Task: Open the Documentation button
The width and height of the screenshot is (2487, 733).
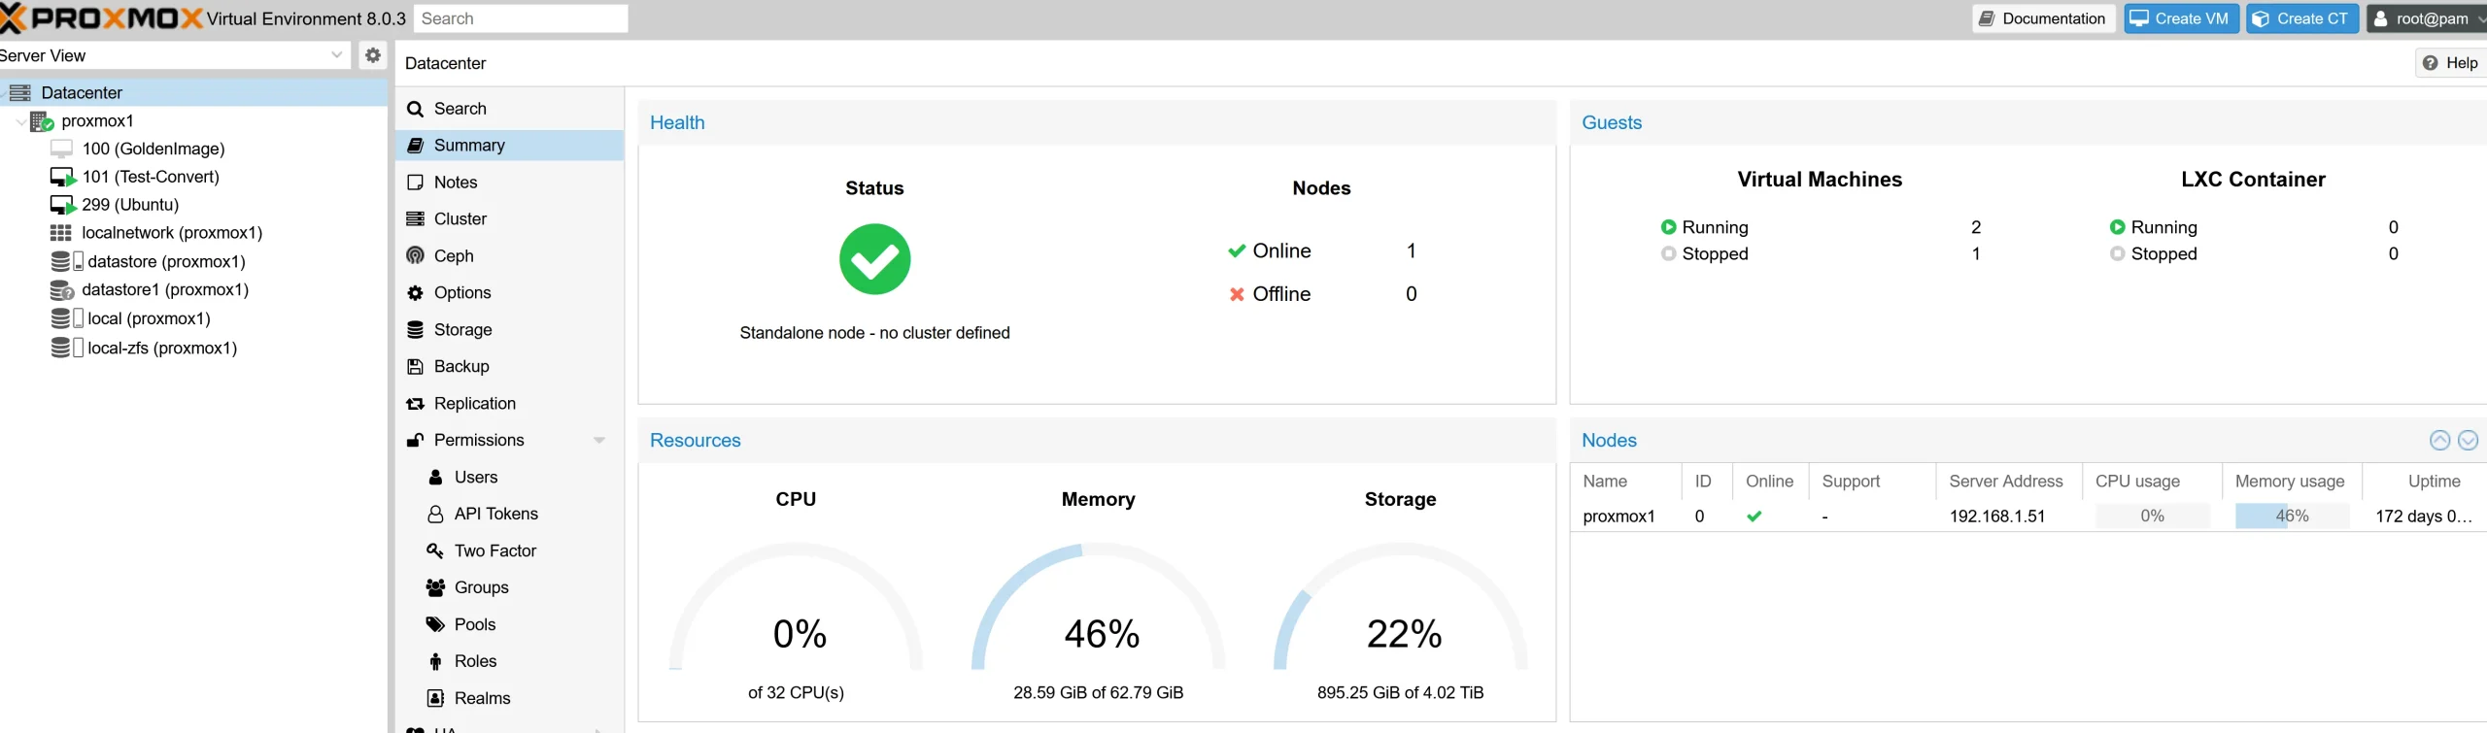Action: (x=2043, y=18)
